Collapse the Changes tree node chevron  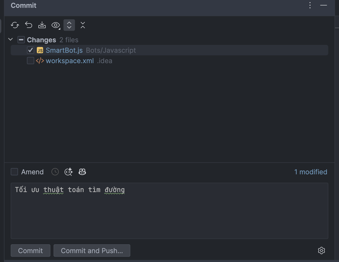click(10, 39)
